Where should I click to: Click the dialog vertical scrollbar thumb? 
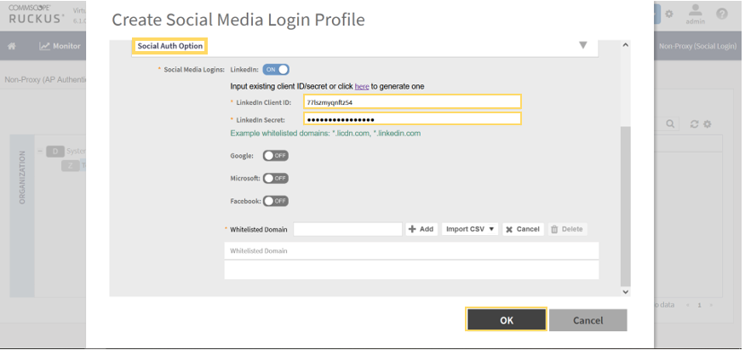625,205
